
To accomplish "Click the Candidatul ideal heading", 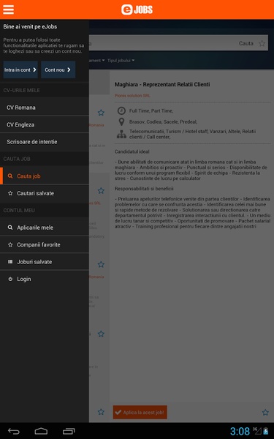I will pyautogui.click(x=132, y=151).
